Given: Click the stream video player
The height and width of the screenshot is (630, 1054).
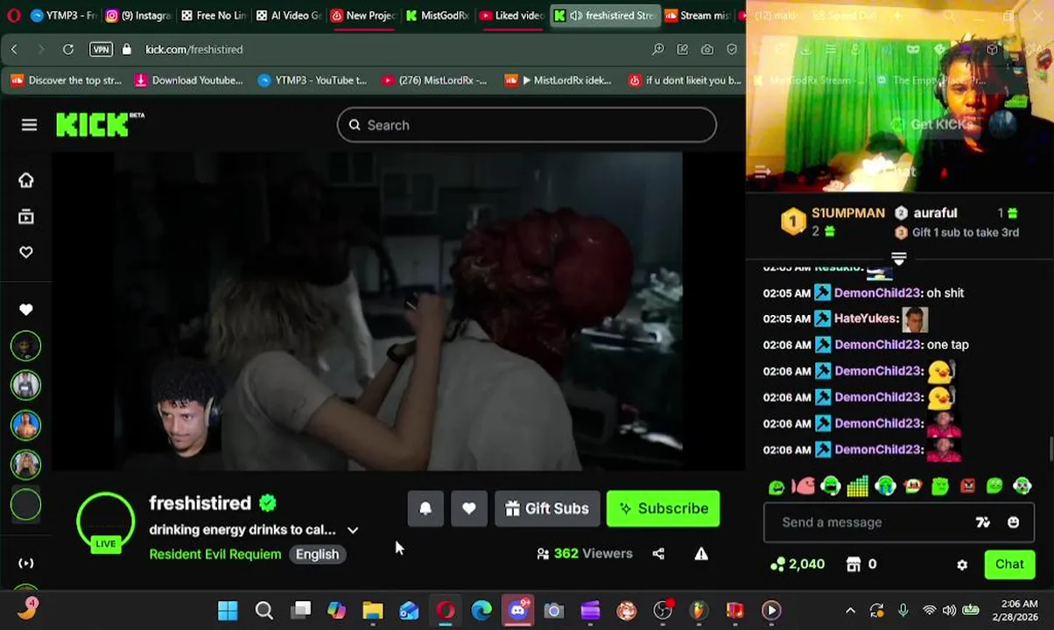Looking at the screenshot, I should click(x=398, y=311).
